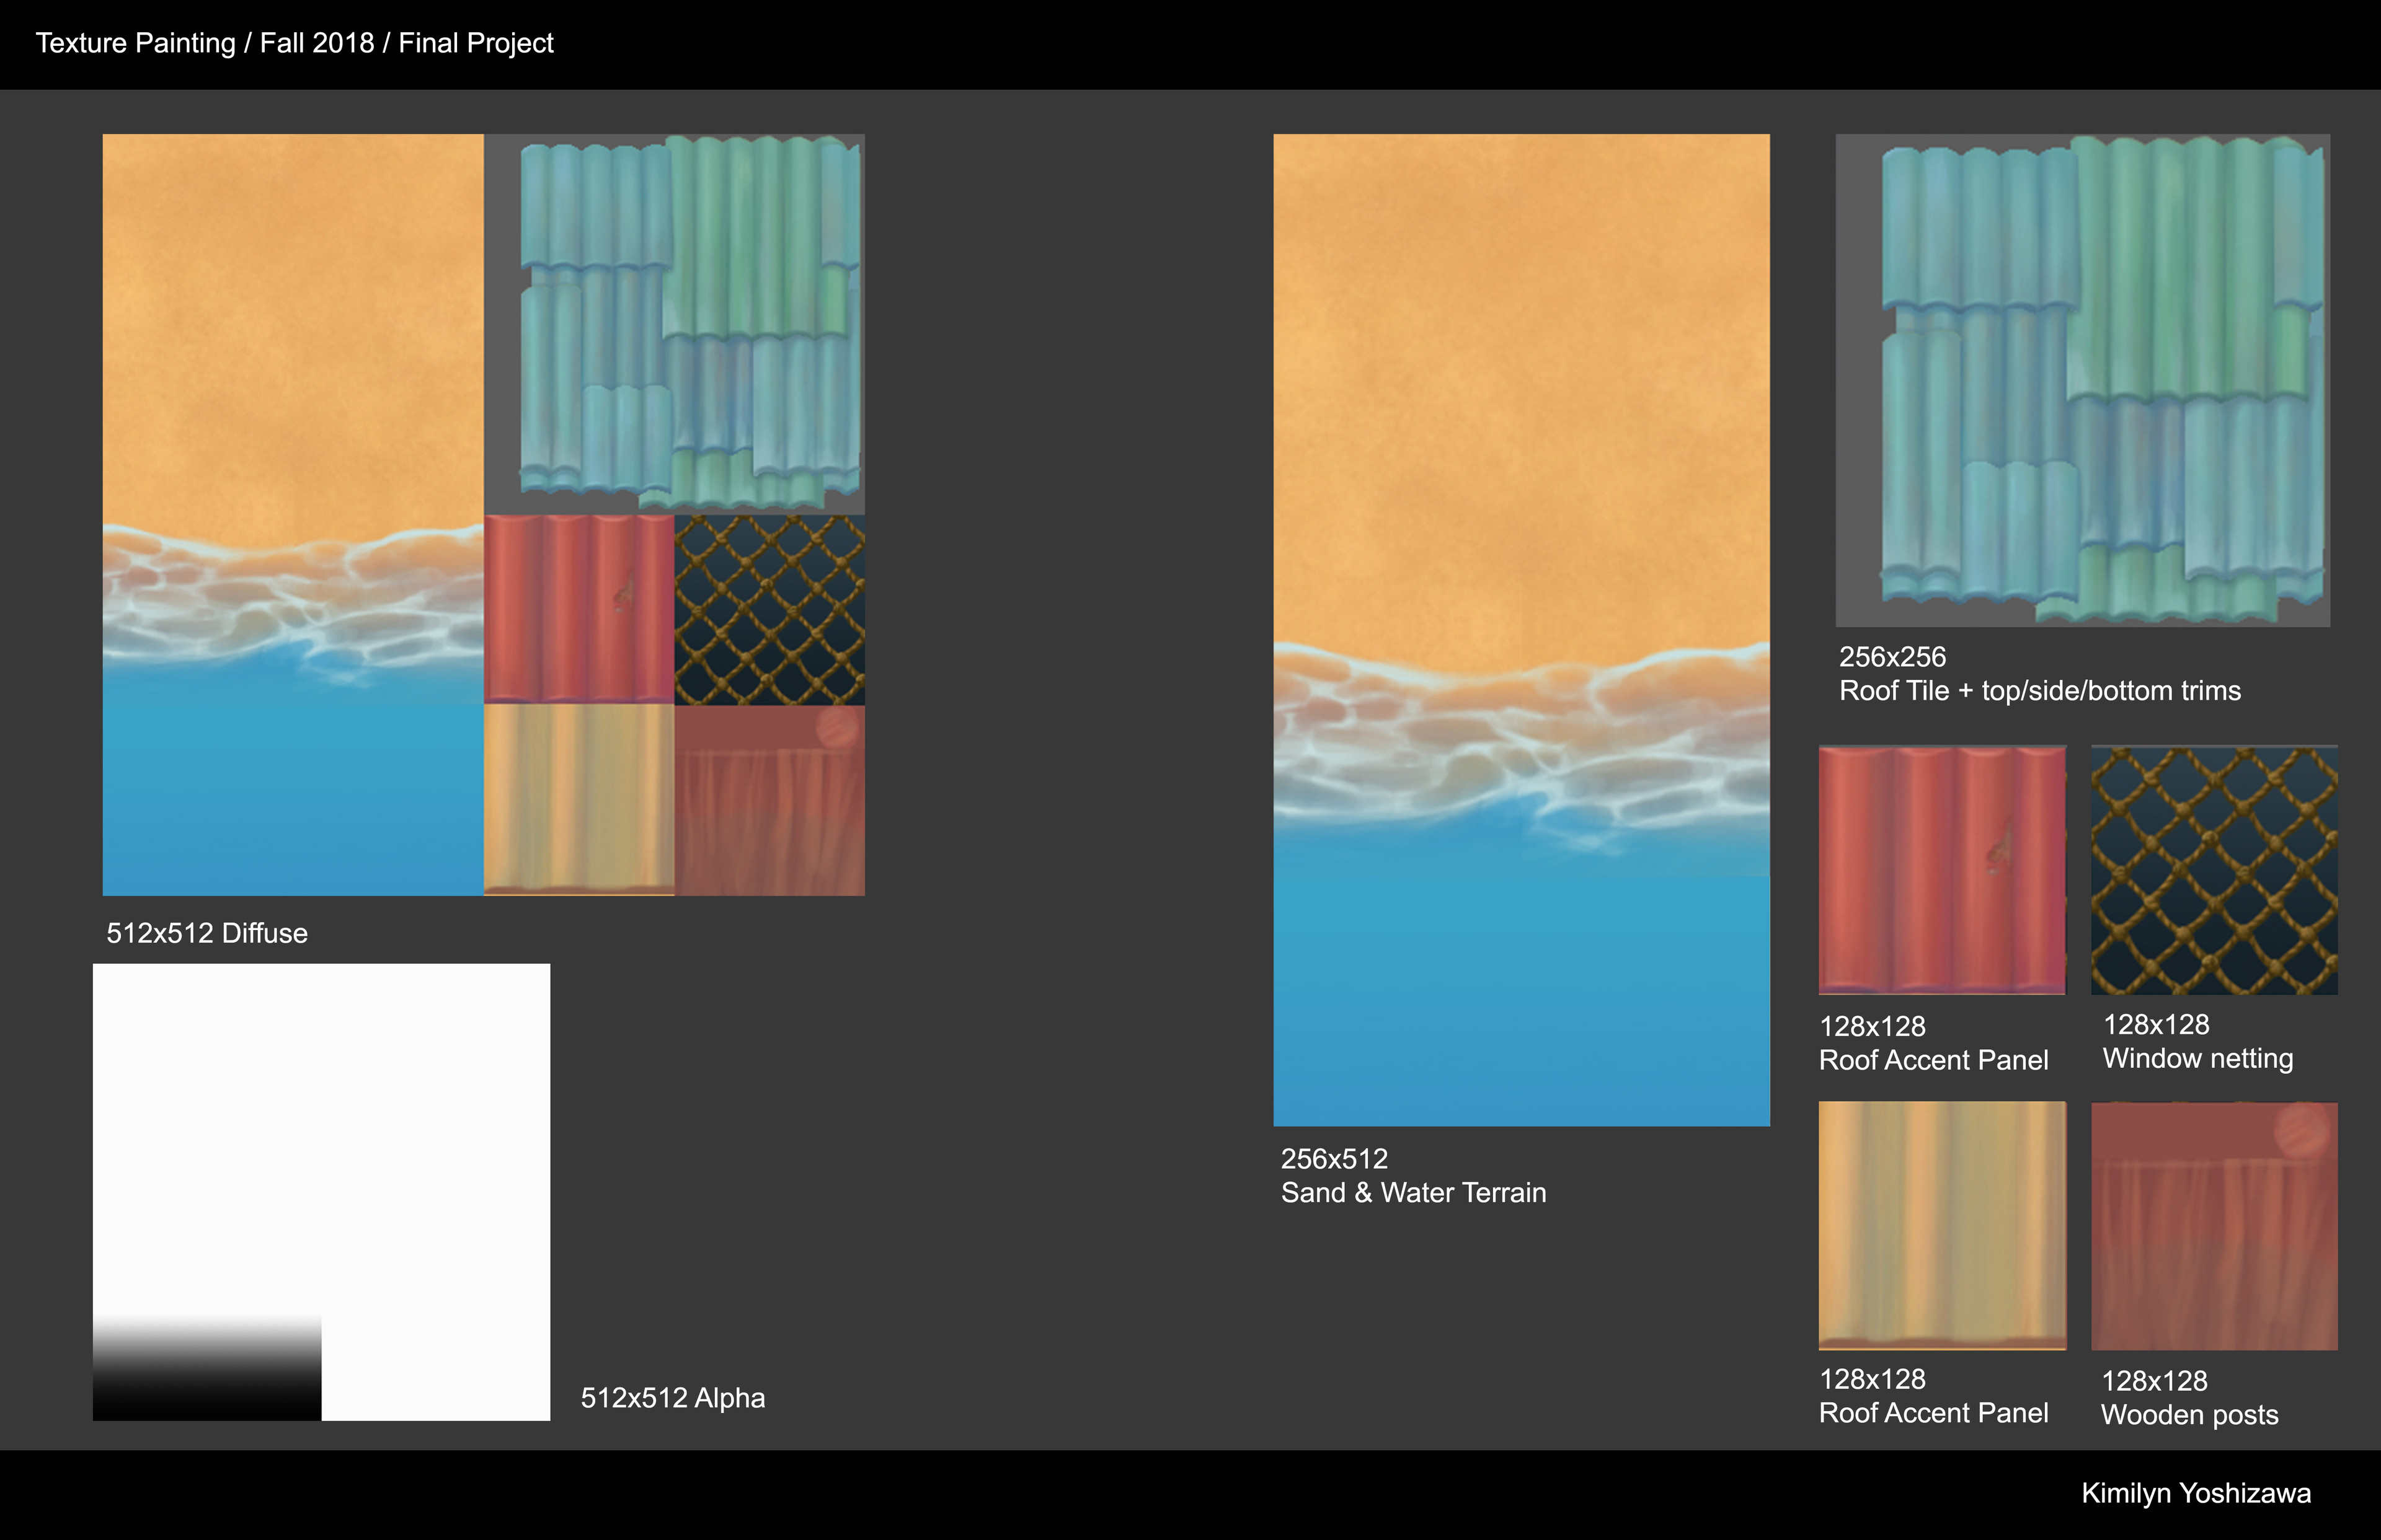Click the large Wooden posts texture
Screen dimensions: 2381x1540
[2214, 1226]
